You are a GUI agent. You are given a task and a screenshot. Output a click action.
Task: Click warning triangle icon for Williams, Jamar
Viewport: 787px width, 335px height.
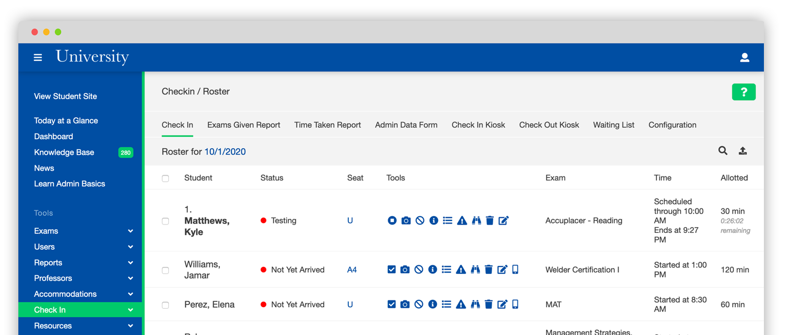[x=461, y=270]
